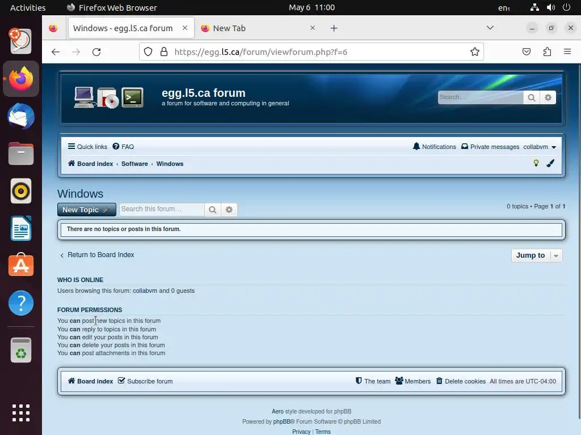
Task: Open Save to Pocket icon
Action: point(526,52)
